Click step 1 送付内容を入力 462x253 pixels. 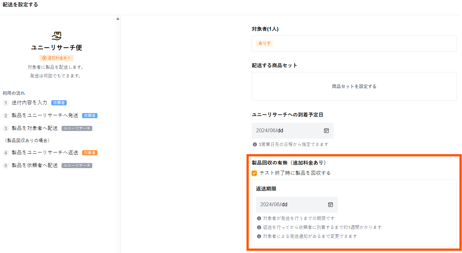tap(29, 103)
